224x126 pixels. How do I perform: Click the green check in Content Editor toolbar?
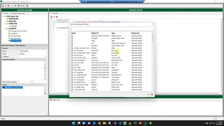click(54, 17)
